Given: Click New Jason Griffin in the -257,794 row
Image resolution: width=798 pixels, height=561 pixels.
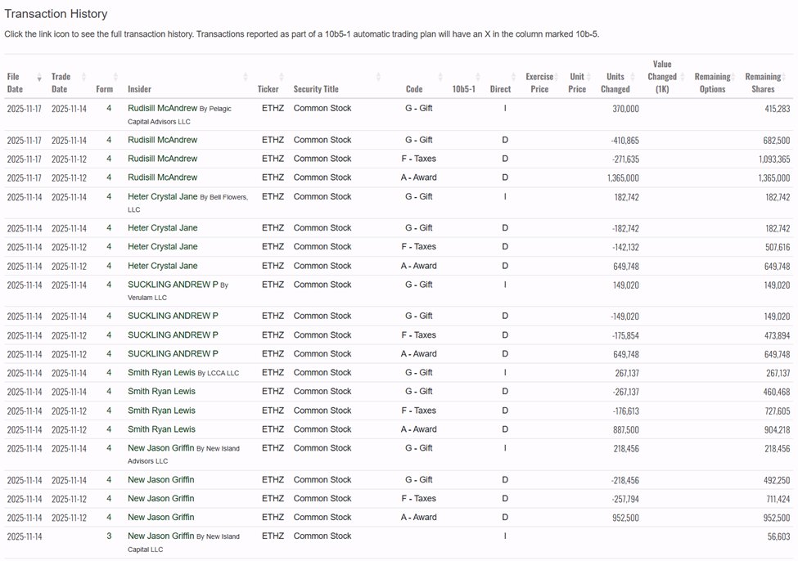Looking at the screenshot, I should tap(160, 499).
